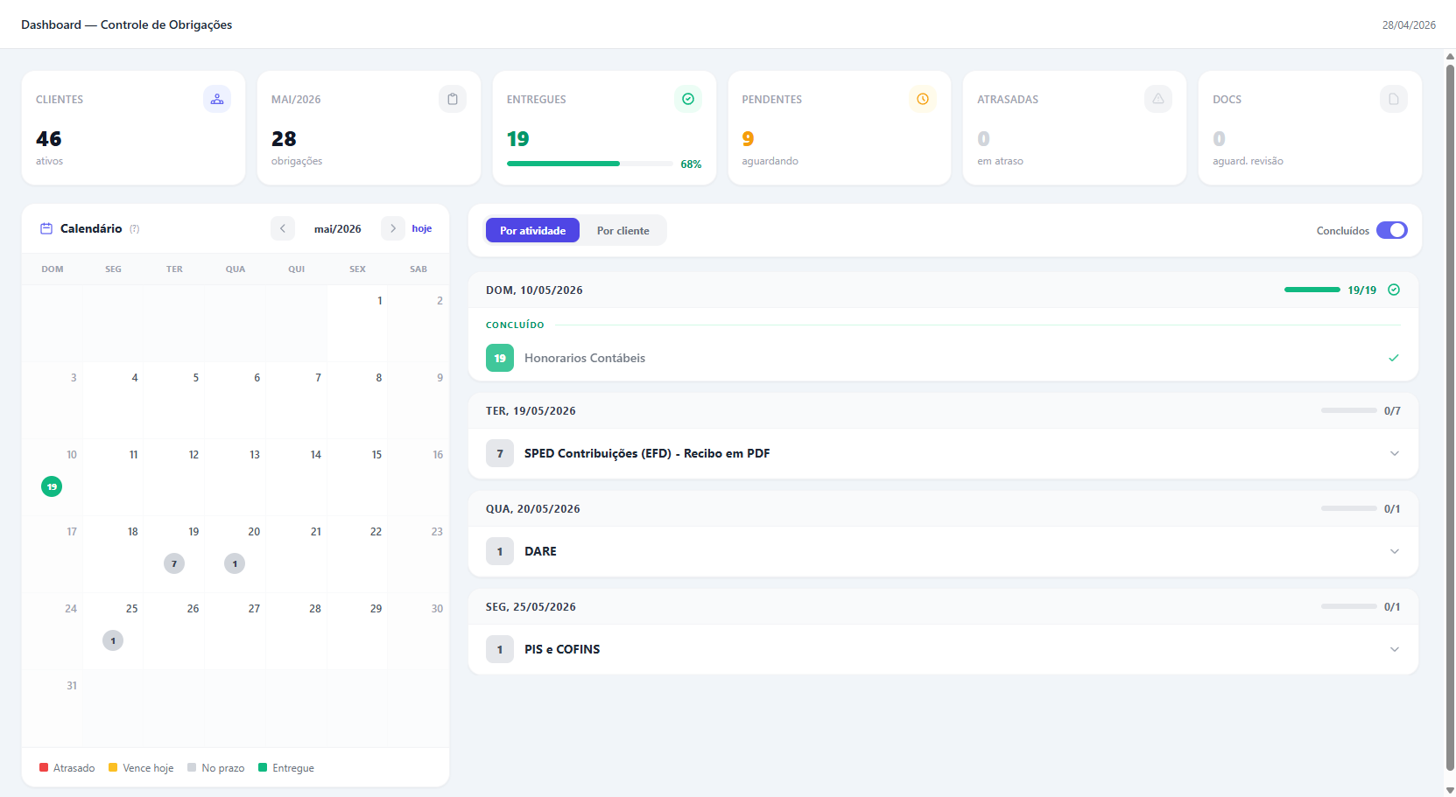1456x797 pixels.
Task: Click the Pendentes clock icon
Action: click(923, 99)
